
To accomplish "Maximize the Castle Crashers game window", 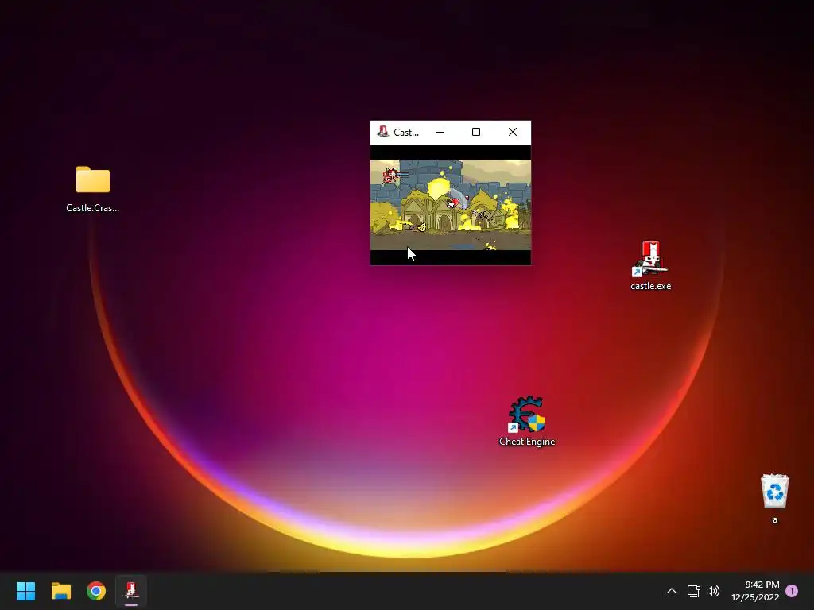I will tap(476, 133).
